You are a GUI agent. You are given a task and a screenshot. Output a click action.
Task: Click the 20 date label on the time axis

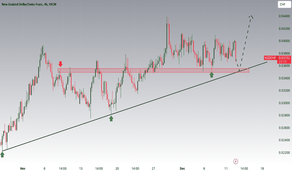pyautogui.click(x=117, y=169)
